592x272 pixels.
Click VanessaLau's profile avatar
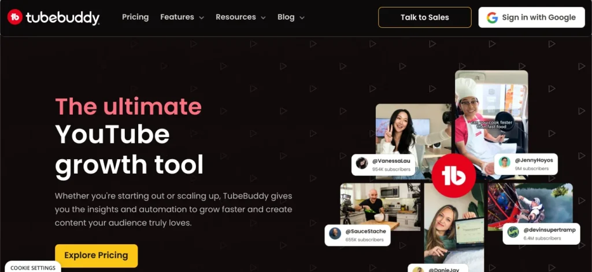tap(362, 163)
